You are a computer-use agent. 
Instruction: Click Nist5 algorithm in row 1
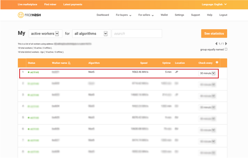(x=91, y=72)
